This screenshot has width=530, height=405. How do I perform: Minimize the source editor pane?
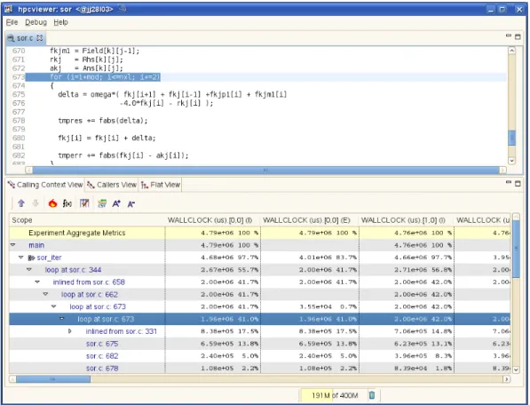(x=509, y=36)
